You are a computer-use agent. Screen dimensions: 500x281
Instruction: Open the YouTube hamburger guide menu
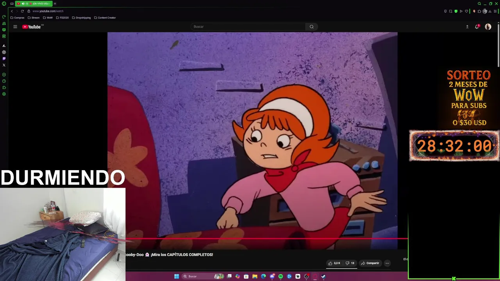click(x=15, y=27)
